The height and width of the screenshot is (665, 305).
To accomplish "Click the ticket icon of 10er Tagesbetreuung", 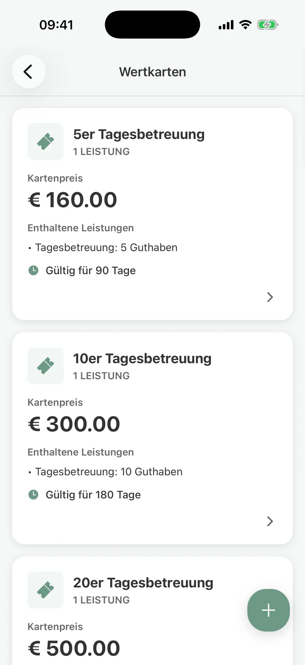I will [x=45, y=366].
